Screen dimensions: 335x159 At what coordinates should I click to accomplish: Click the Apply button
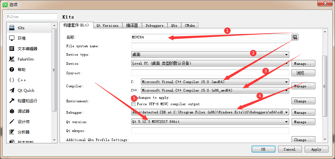click(316, 149)
